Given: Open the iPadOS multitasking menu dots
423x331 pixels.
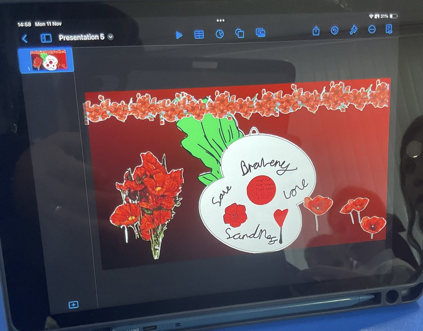Looking at the screenshot, I should (220, 20).
